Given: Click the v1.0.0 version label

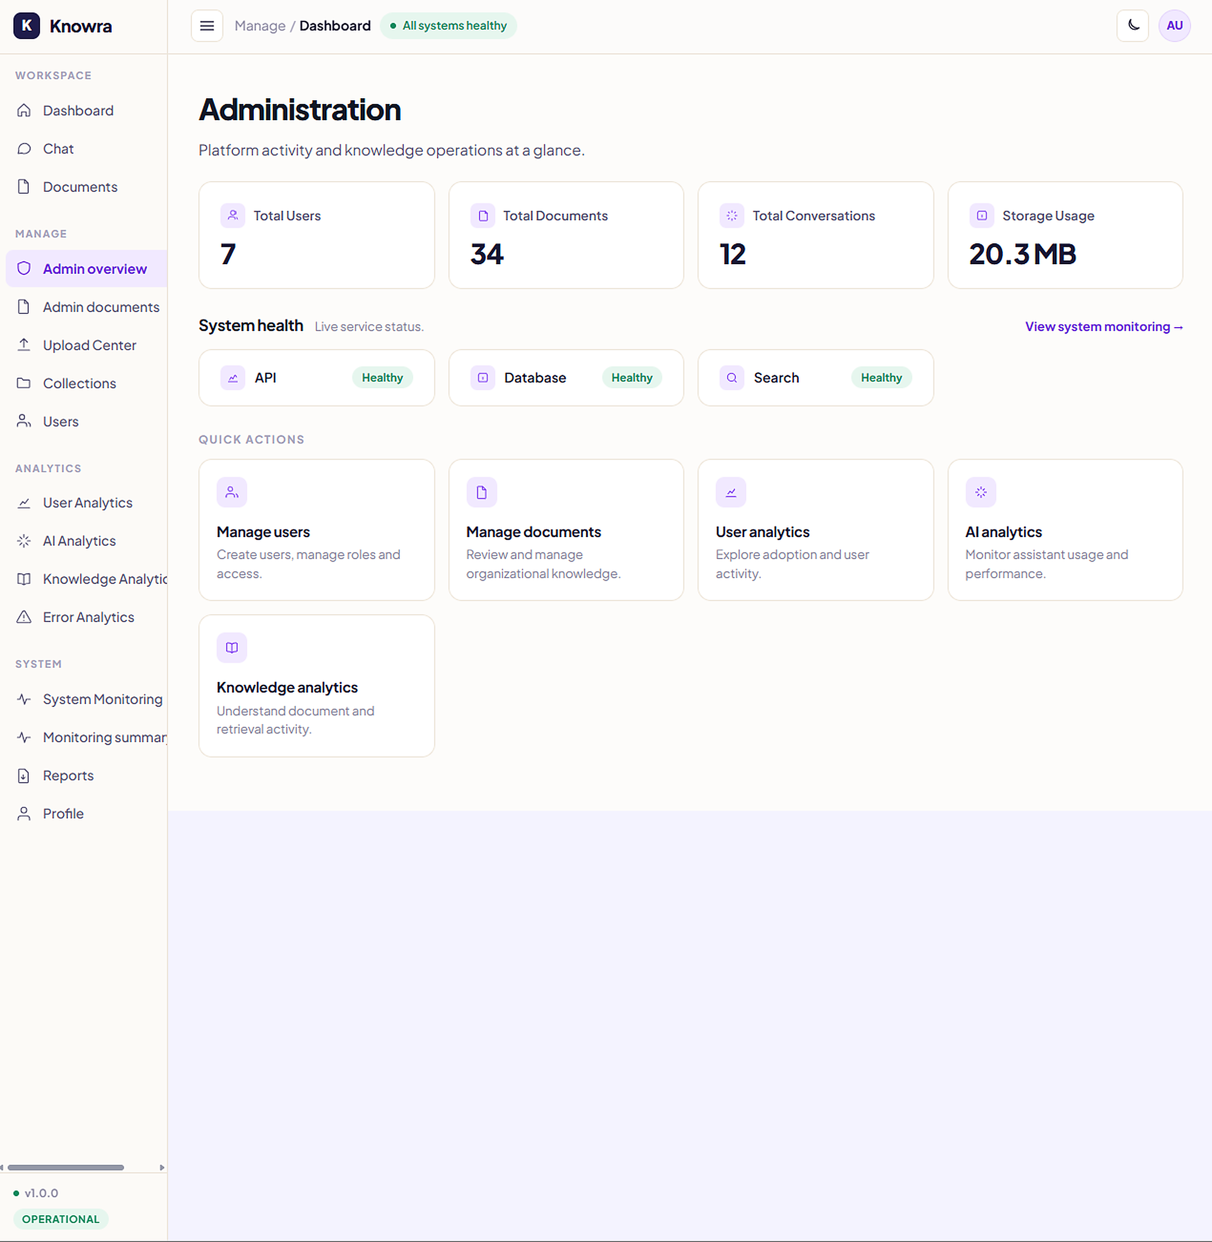Looking at the screenshot, I should click(x=42, y=1193).
